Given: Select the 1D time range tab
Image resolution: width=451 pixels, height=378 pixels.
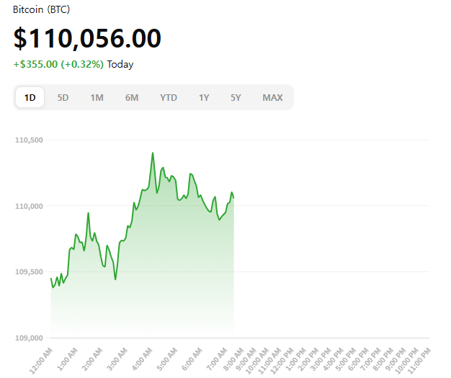Looking at the screenshot, I should [x=30, y=98].
